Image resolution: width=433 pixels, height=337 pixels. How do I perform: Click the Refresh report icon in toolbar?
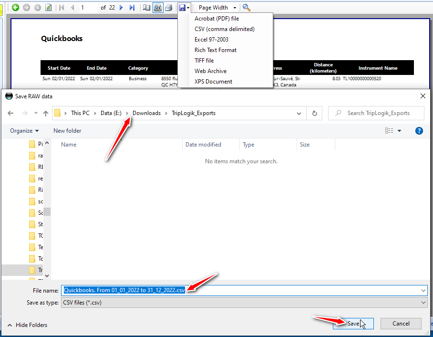(48, 8)
